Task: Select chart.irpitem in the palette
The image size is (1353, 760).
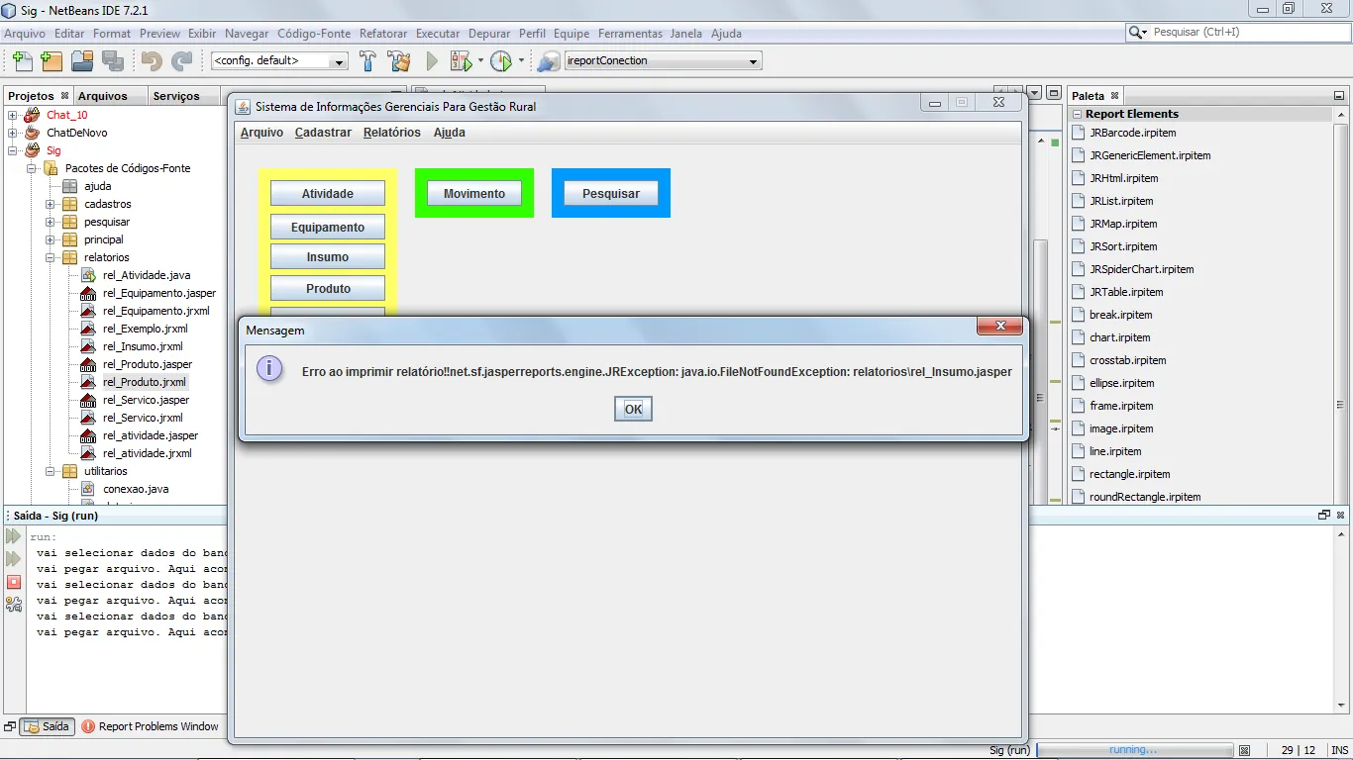Action: [x=1120, y=337]
